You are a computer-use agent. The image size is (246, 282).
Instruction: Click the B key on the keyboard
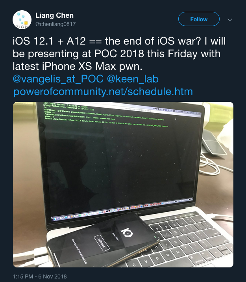[157, 258]
